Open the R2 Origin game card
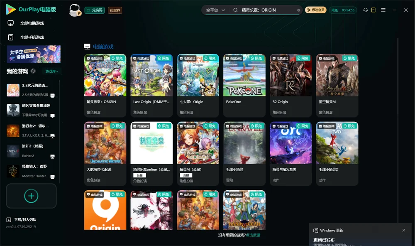Viewport: 415px width, 246px height. tap(291, 85)
